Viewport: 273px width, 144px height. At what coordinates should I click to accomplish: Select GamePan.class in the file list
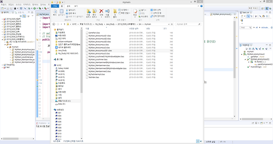[94, 33]
